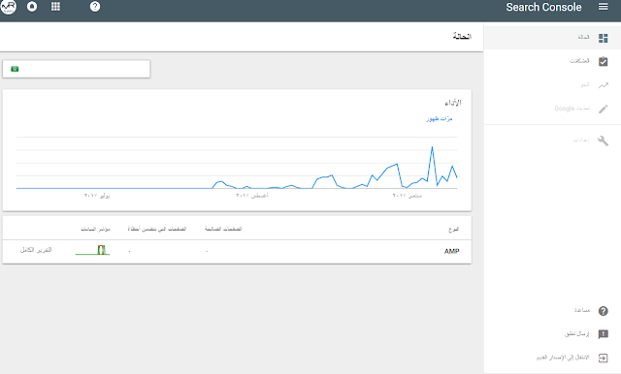The image size is (621, 374).
Task: Click the Search Console title
Action: 543,7
